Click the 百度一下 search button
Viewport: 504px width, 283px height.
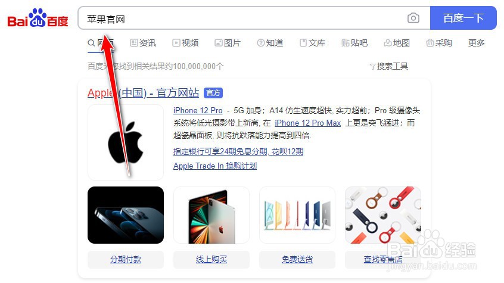click(x=463, y=18)
